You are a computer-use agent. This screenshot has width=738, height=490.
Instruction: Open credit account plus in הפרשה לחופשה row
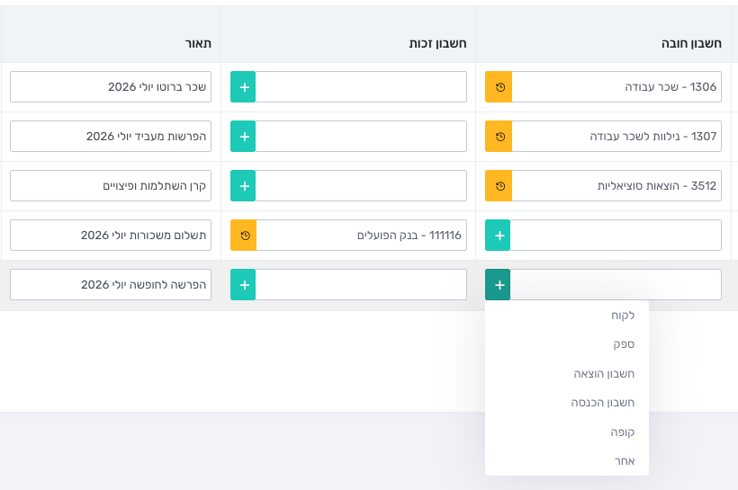[x=243, y=284]
